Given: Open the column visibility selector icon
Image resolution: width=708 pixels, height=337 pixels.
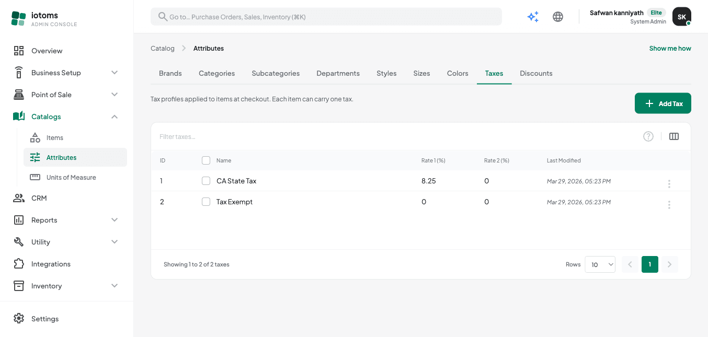Looking at the screenshot, I should [x=674, y=136].
